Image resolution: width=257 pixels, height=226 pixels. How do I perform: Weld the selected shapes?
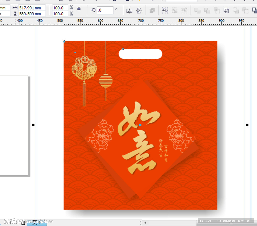point(198,10)
